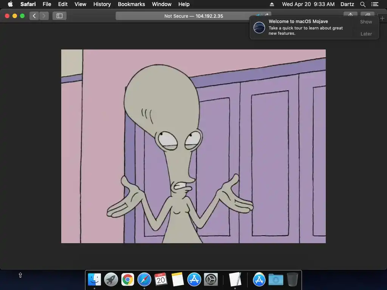Screen dimensions: 387x290
Task: Open the first App Store icon in Dock
Action: coord(194,280)
